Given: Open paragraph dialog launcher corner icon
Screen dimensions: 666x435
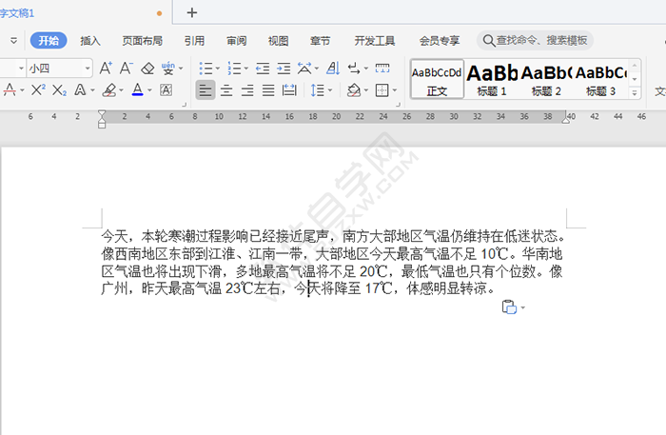Looking at the screenshot, I should point(398,105).
